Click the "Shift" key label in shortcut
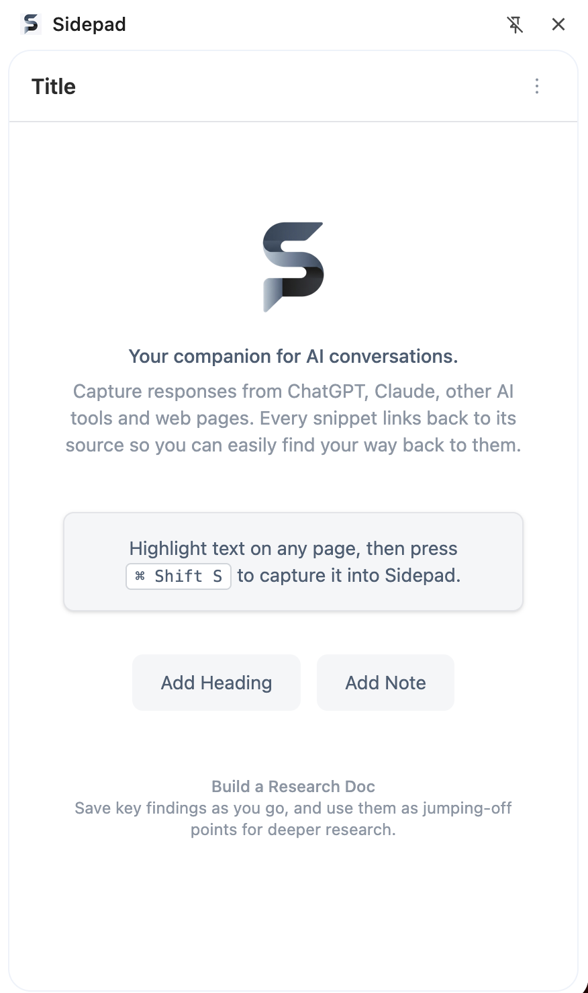Screen dimensions: 588x993 point(179,576)
